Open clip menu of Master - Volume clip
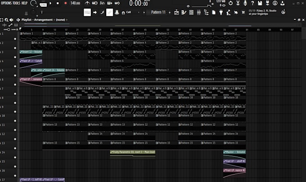This screenshot has width=306, height=182. [225, 152]
